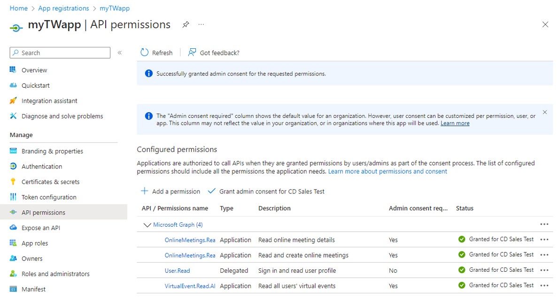
Task: Click the Type column header
Action: (227, 208)
